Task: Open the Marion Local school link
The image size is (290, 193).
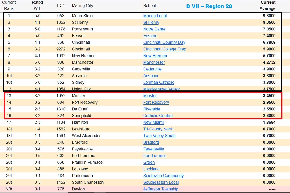Action: click(155, 16)
